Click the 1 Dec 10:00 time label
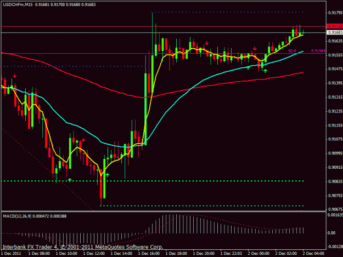 coord(66,254)
